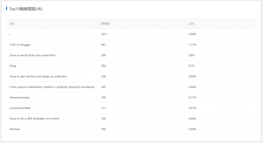Select the crawl count 441
The image size is (263, 143).
coord(103,45)
